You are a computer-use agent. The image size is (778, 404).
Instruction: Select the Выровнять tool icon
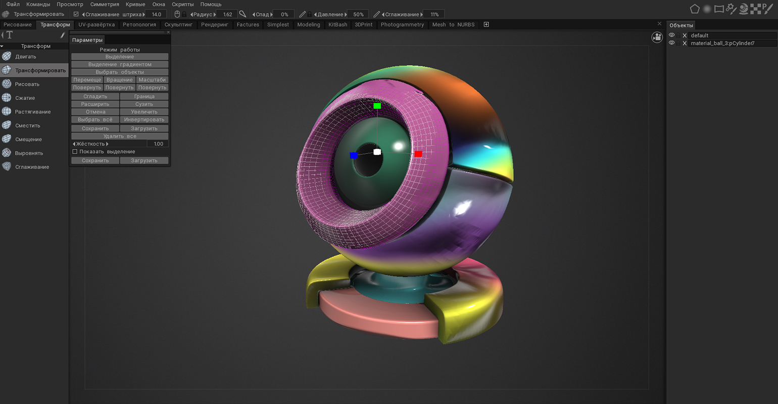click(x=7, y=153)
